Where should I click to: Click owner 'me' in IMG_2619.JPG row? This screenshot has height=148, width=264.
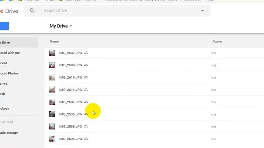pyautogui.click(x=214, y=78)
